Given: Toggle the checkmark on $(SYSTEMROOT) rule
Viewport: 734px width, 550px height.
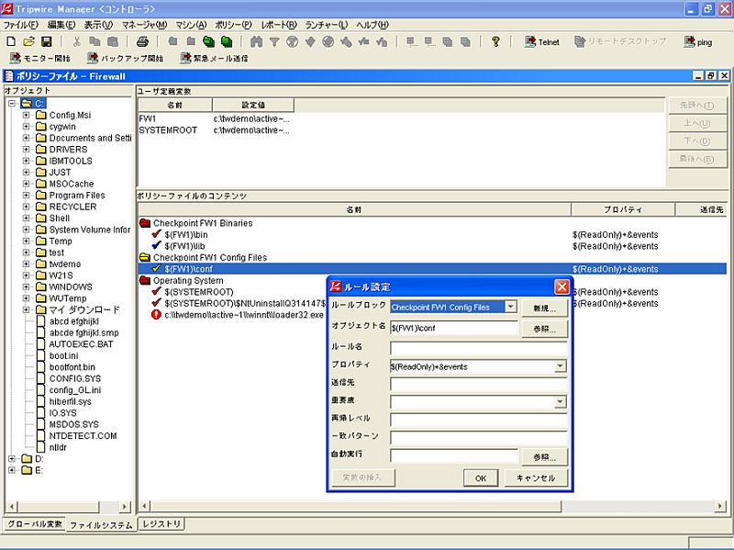Looking at the screenshot, I should coord(157,292).
